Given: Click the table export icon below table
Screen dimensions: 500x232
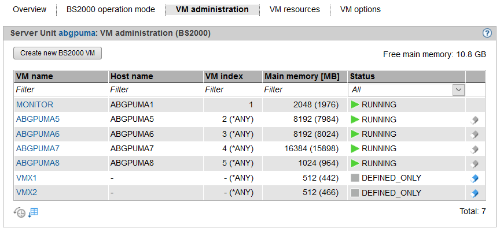Looking at the screenshot, I should (x=33, y=212).
